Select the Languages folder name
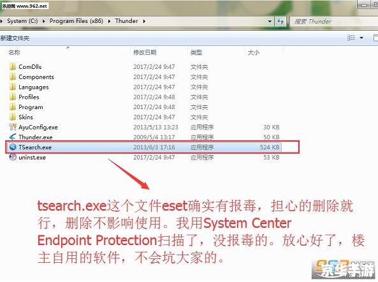This screenshot has width=378, height=282. (34, 87)
